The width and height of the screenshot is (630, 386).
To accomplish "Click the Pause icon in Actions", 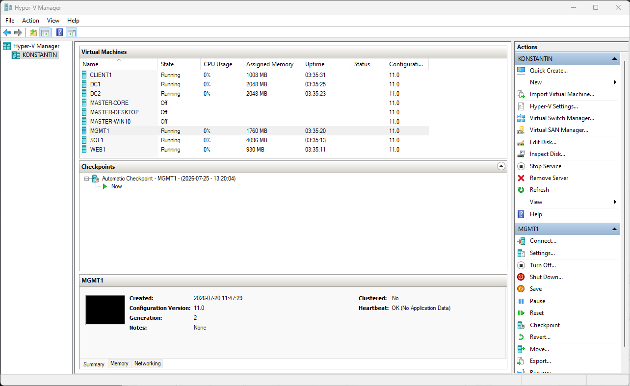I will (x=521, y=301).
